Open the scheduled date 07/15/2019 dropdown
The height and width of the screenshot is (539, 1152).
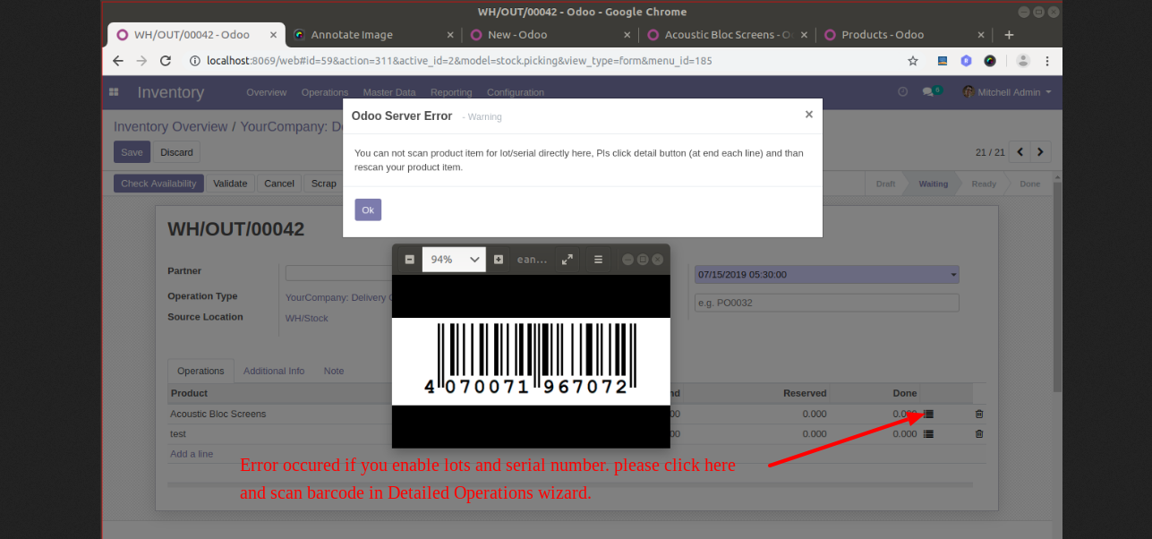point(827,274)
